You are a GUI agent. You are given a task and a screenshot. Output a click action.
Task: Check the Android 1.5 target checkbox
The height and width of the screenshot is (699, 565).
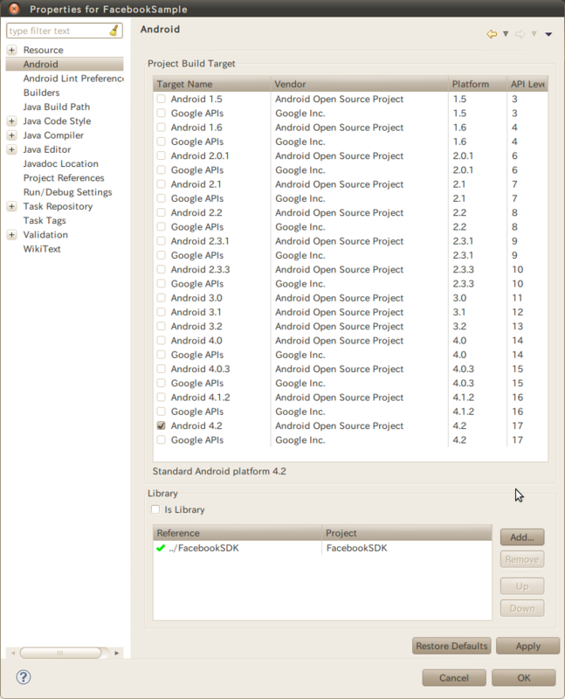coord(162,99)
